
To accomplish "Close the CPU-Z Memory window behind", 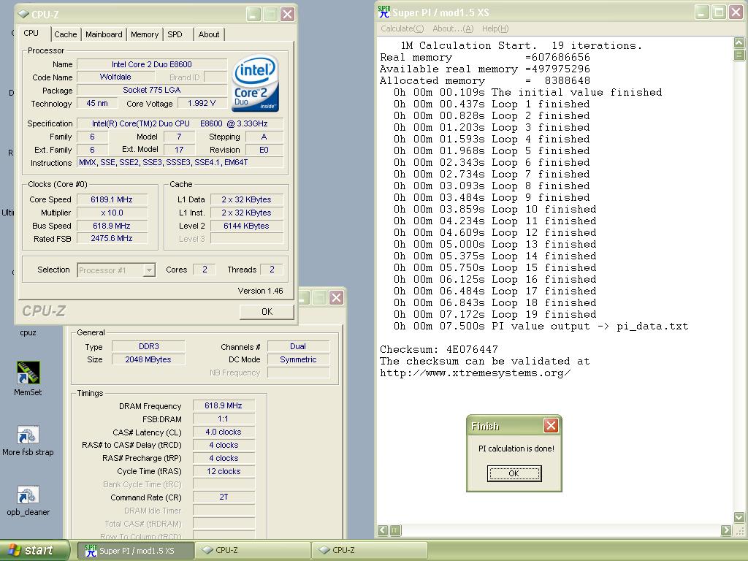I will [336, 298].
